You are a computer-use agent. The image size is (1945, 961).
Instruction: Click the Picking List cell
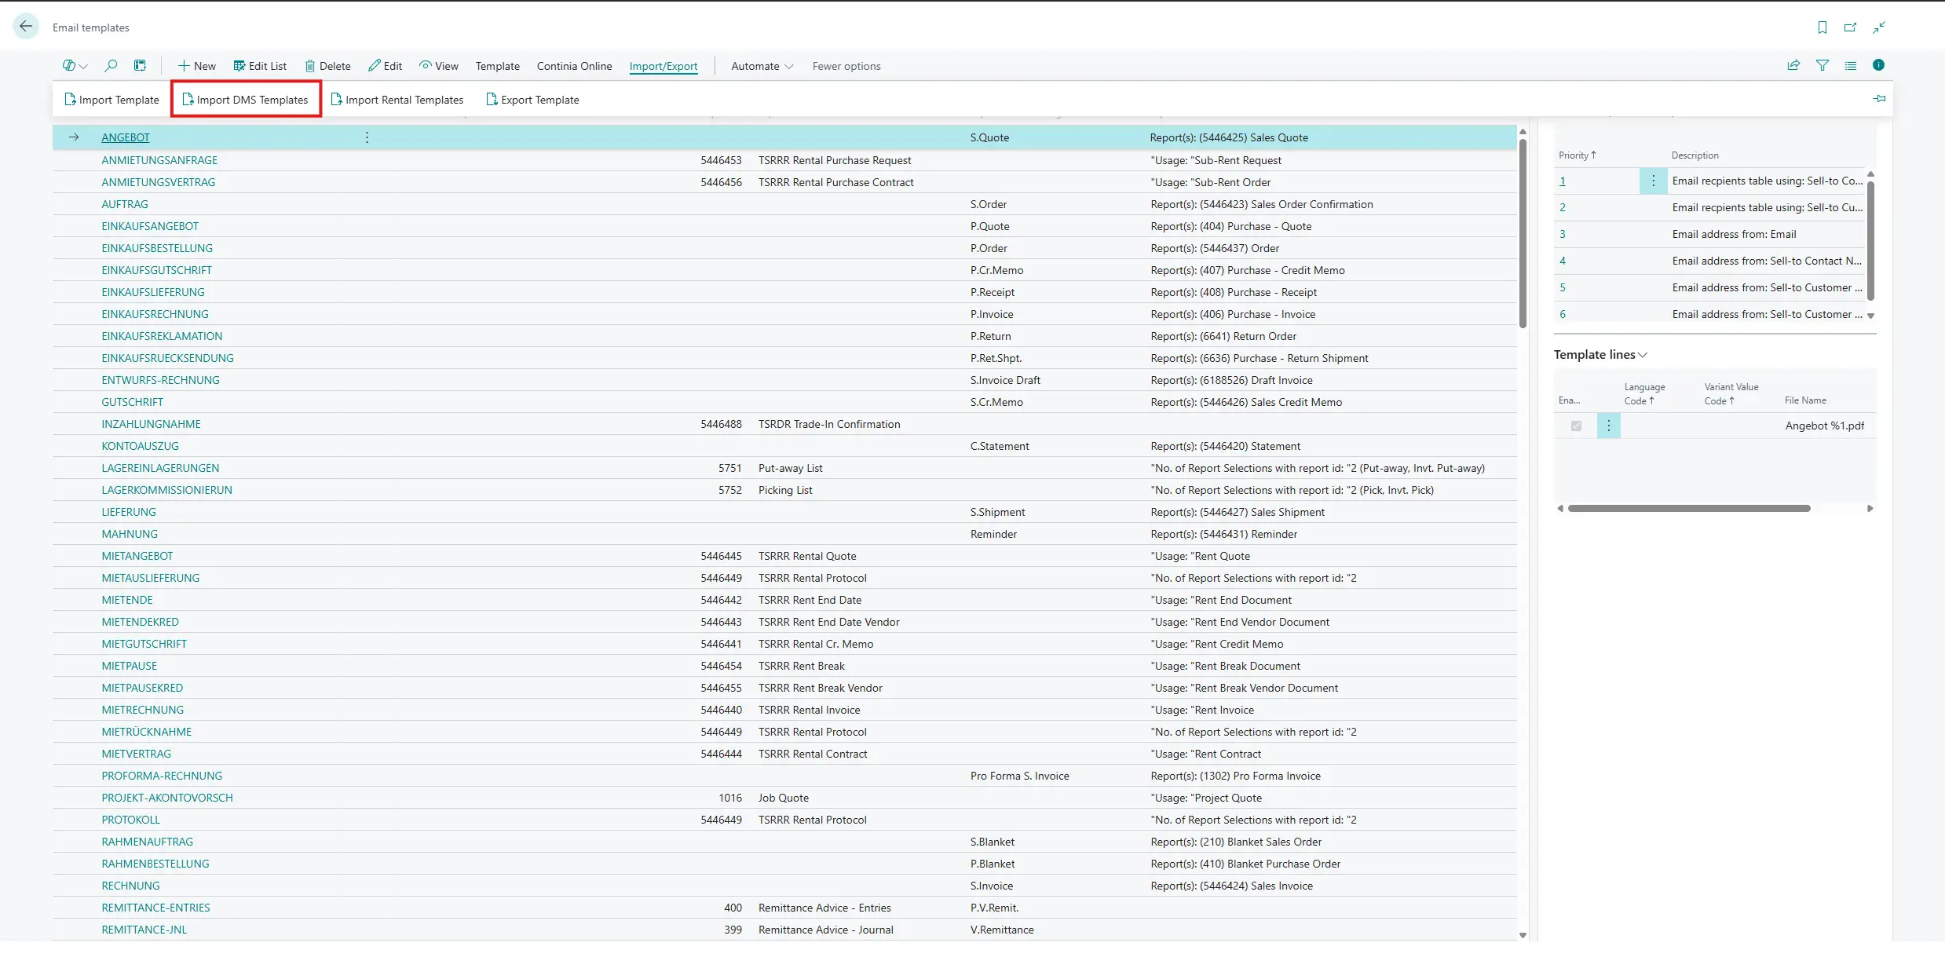(x=785, y=490)
